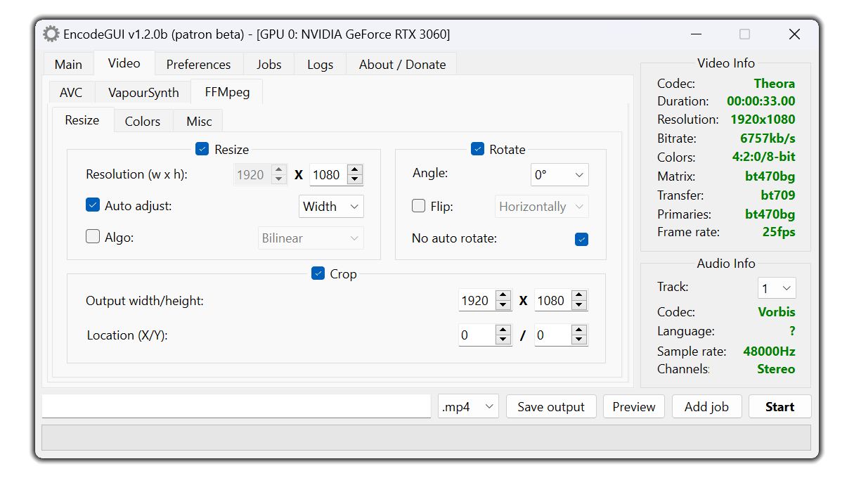This screenshot has width=854, height=478.
Task: Open the Logs tab
Action: [x=320, y=64]
